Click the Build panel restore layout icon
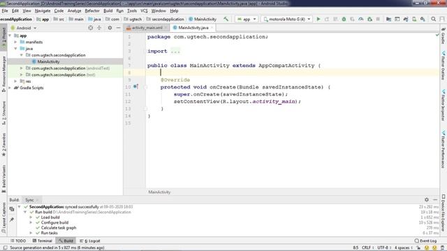The image size is (447, 251). pos(12,209)
